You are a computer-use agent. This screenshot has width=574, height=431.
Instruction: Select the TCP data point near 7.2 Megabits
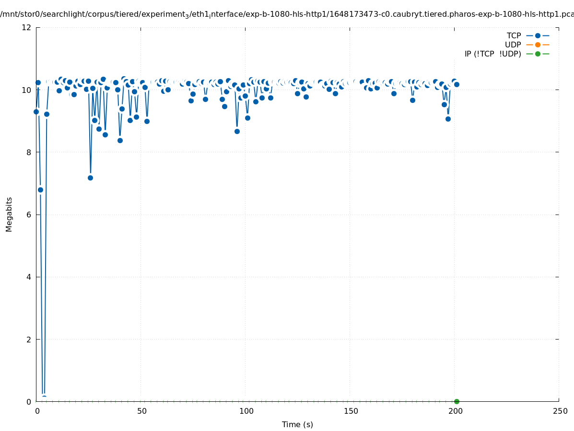tap(90, 178)
